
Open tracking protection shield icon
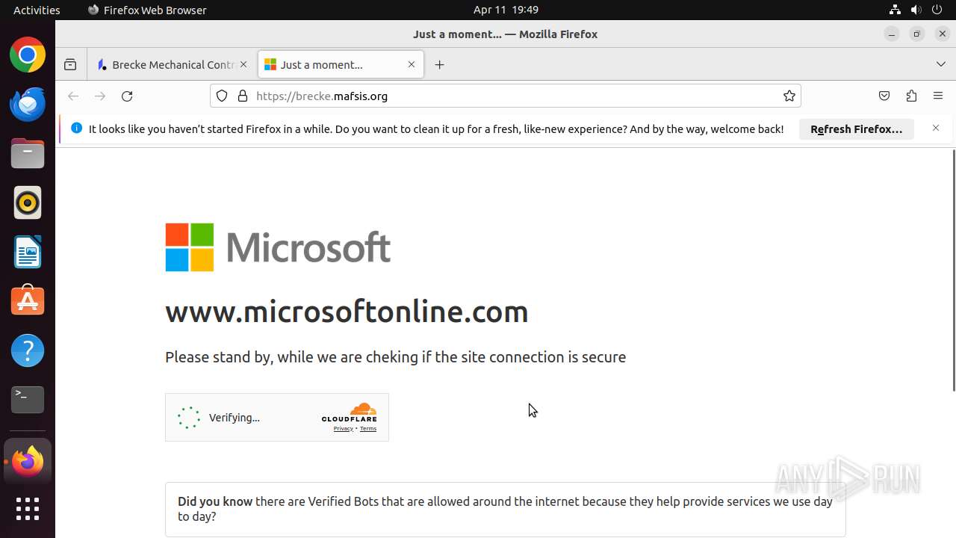point(222,96)
